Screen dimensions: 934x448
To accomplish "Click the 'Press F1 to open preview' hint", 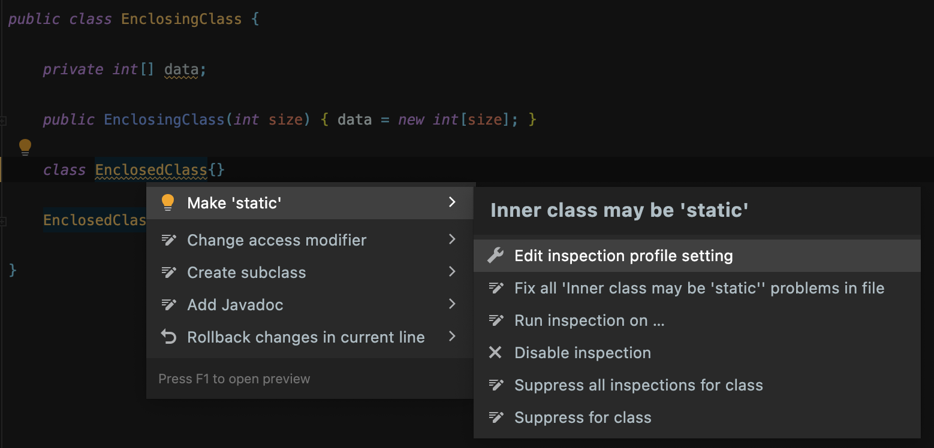I will click(x=234, y=379).
